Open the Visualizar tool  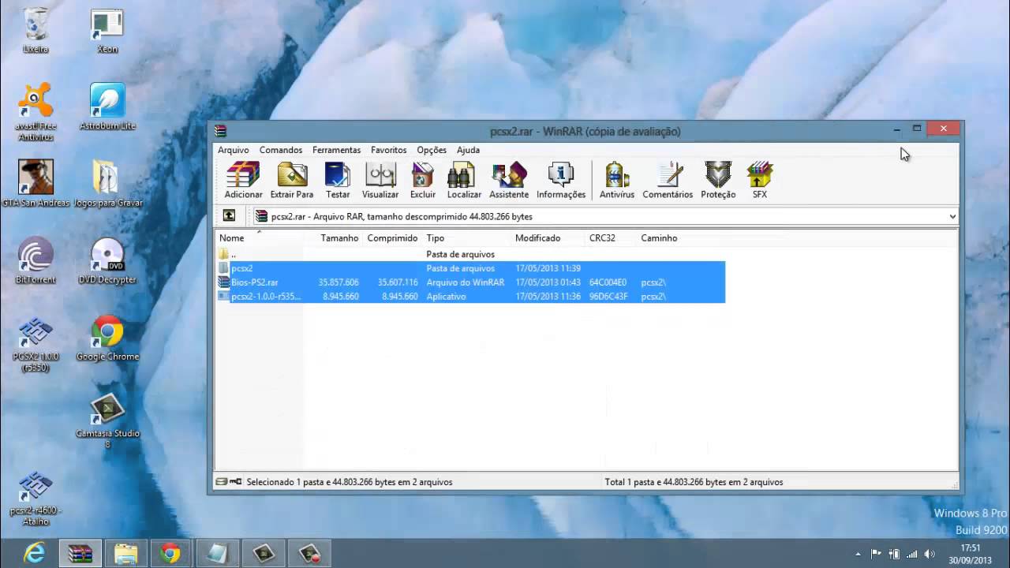(x=380, y=181)
